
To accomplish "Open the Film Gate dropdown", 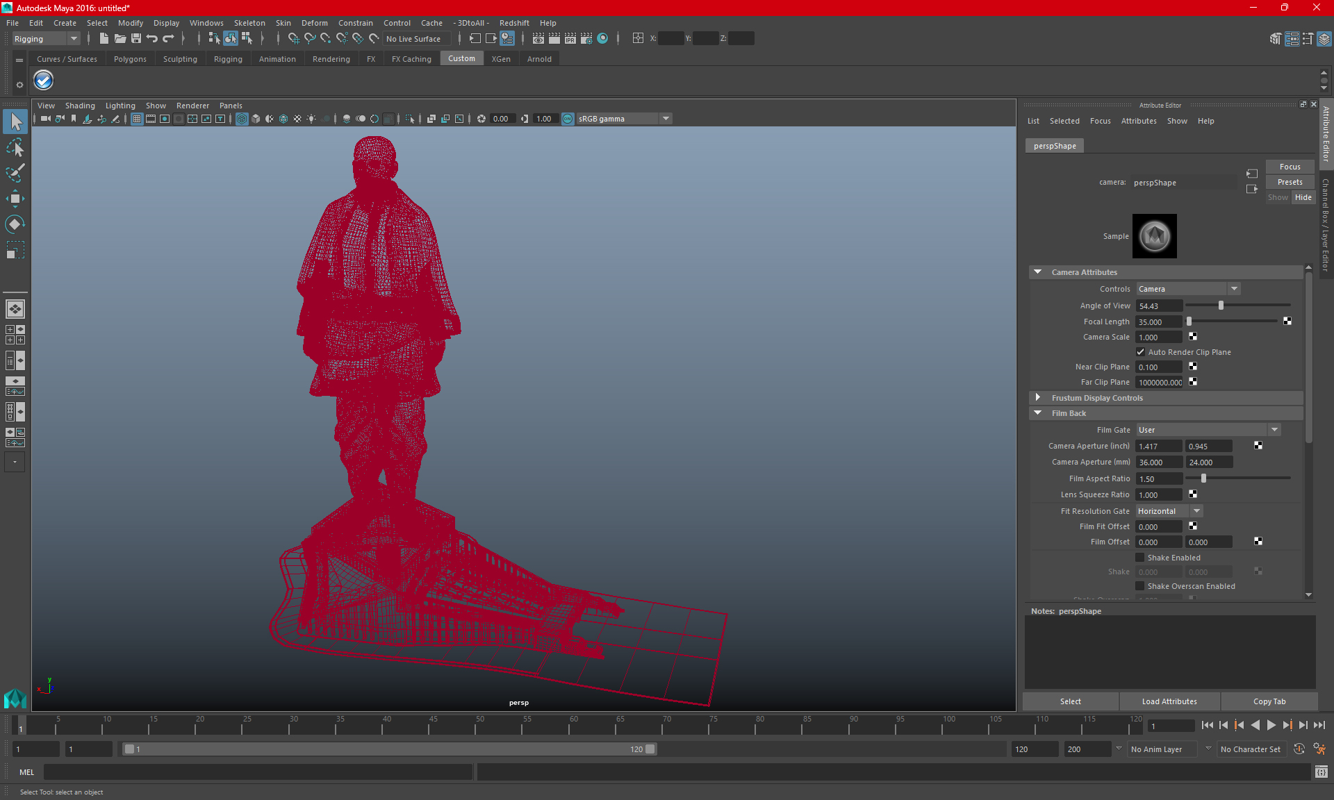I will [x=1208, y=430].
